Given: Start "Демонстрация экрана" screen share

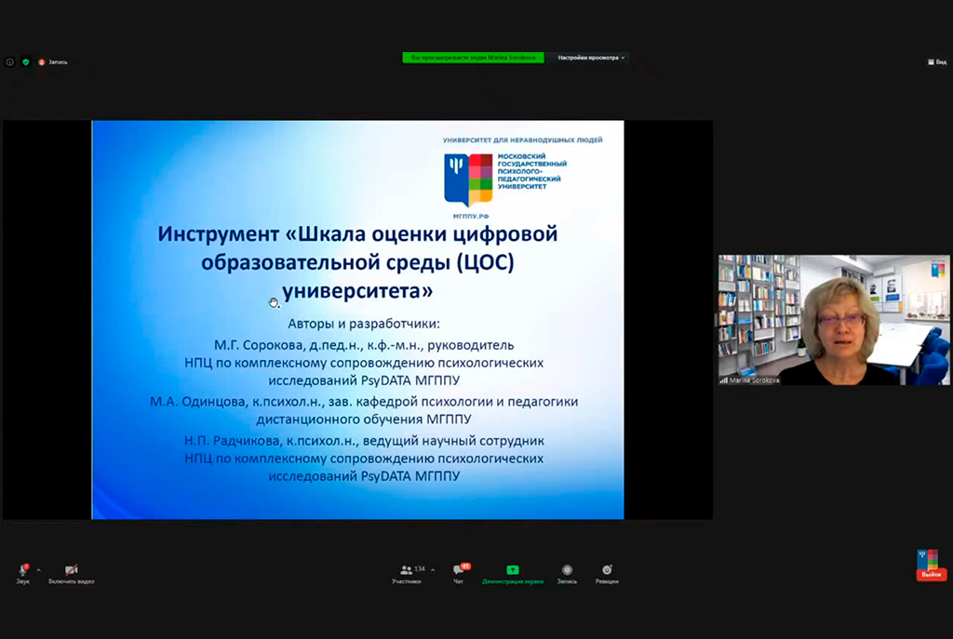Looking at the screenshot, I should pos(513,574).
